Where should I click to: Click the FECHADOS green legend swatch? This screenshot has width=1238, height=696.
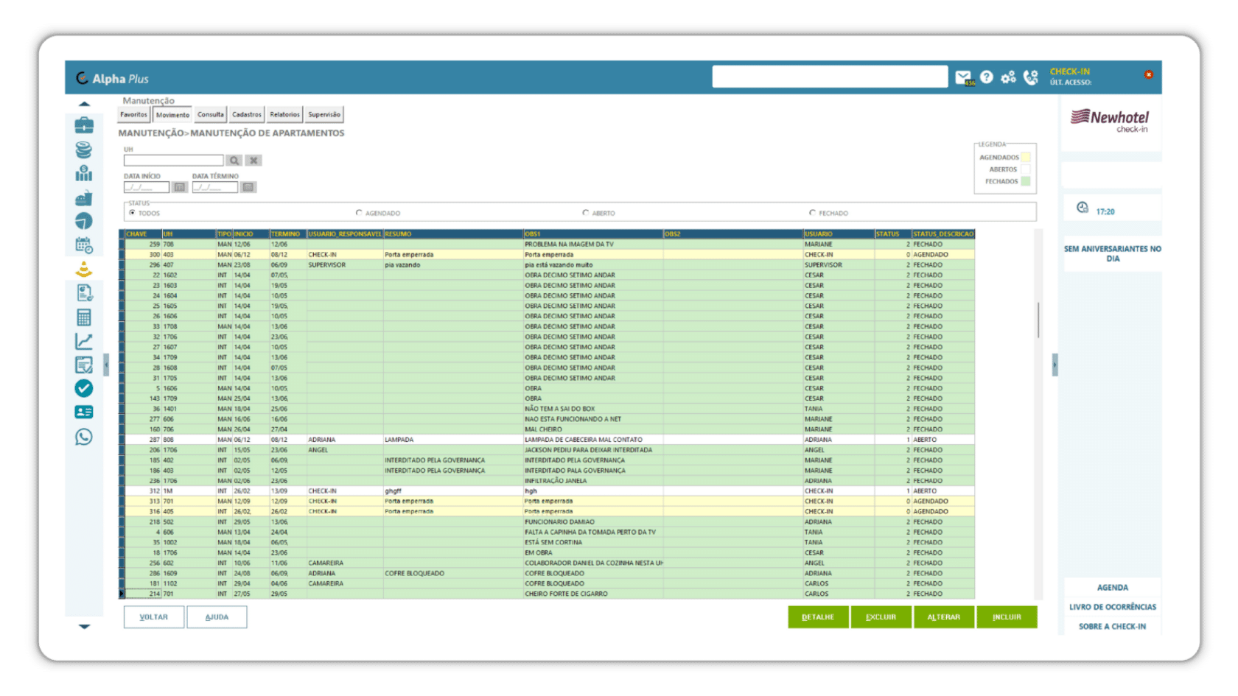tap(1026, 181)
